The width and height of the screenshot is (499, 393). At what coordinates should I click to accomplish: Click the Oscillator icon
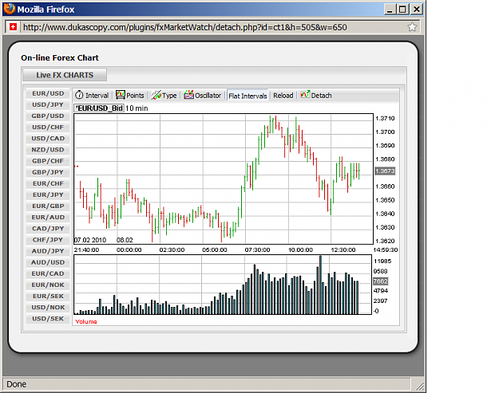click(188, 94)
